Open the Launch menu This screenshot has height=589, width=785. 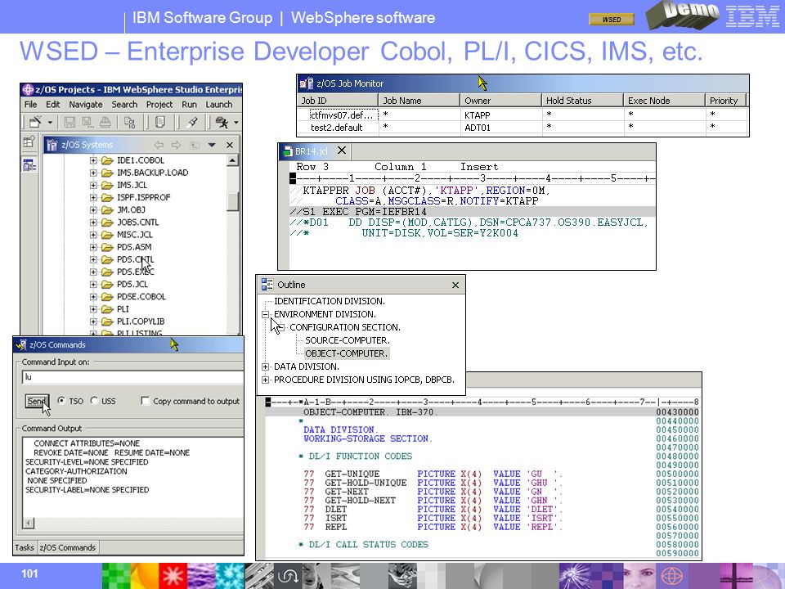[219, 104]
